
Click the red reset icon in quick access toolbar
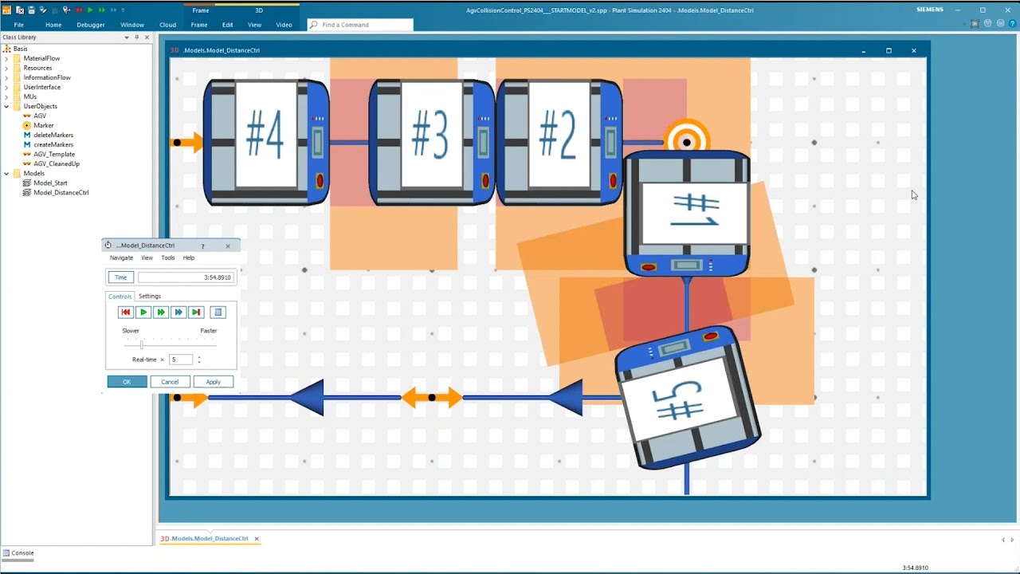point(79,10)
